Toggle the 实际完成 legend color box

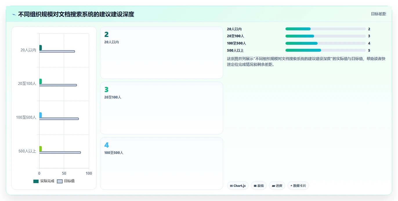36,181
